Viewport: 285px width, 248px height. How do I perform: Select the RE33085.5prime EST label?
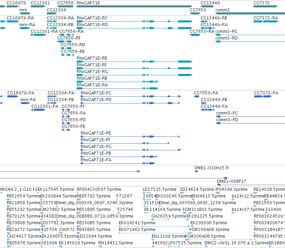(x=93, y=223)
